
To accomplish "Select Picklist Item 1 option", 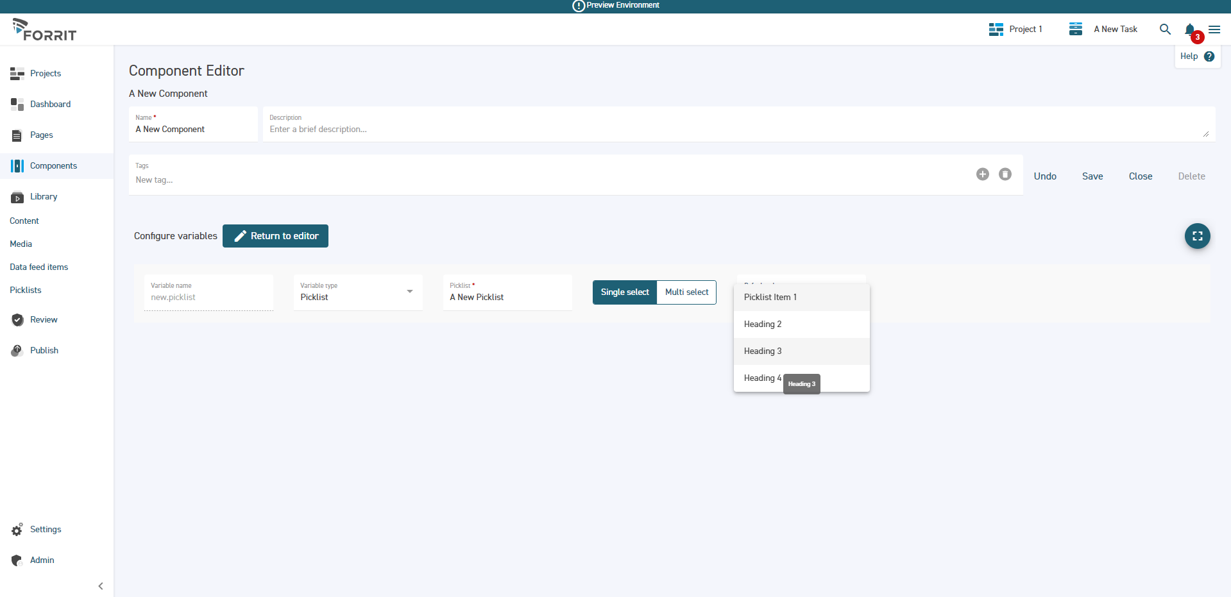I will 770,298.
